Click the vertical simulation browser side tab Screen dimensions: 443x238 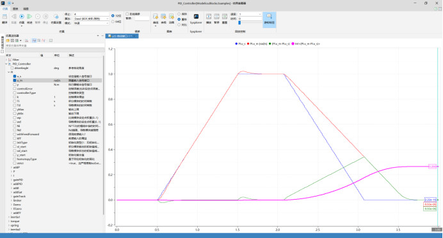click(x=3, y=45)
